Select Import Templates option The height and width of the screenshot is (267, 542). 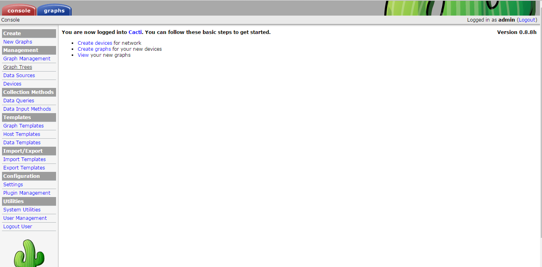point(24,159)
